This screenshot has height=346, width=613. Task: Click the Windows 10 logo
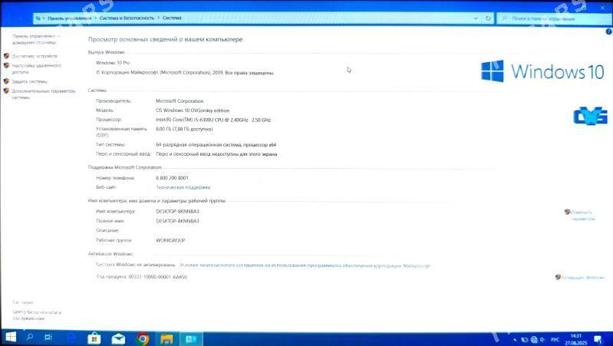pos(542,71)
